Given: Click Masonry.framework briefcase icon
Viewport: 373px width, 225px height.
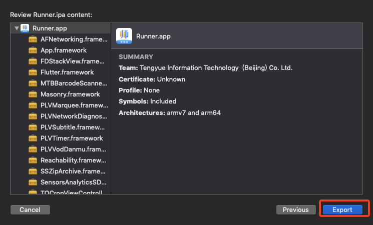Looking at the screenshot, I should [x=33, y=94].
